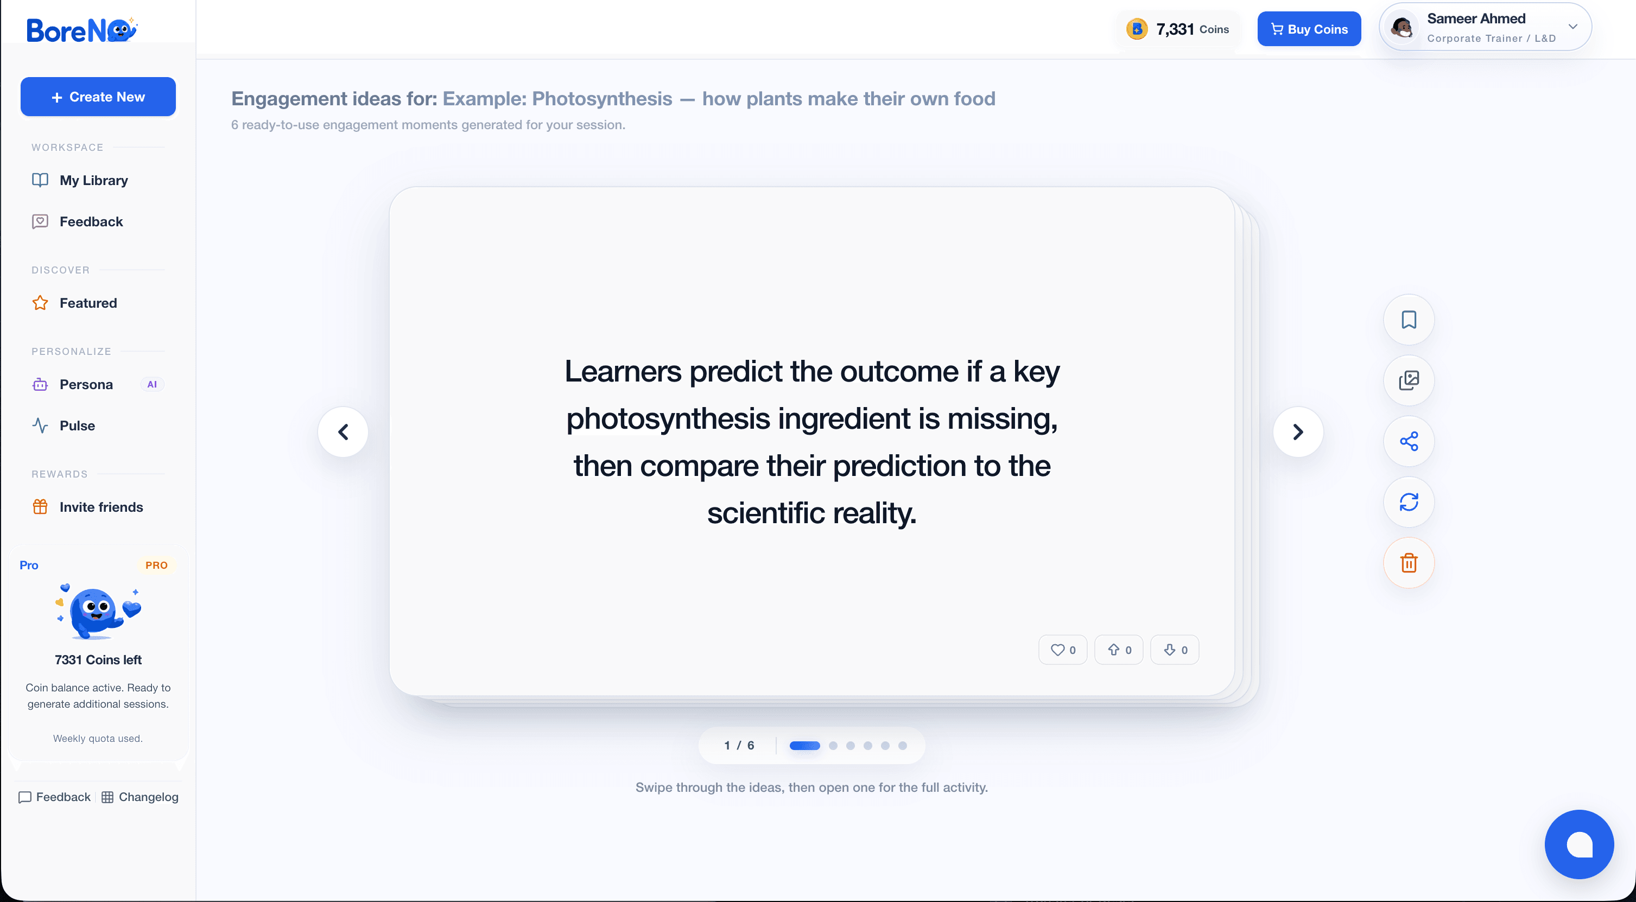Screen dimensions: 1636x902
Task: Open the chat support bubble
Action: (1579, 844)
